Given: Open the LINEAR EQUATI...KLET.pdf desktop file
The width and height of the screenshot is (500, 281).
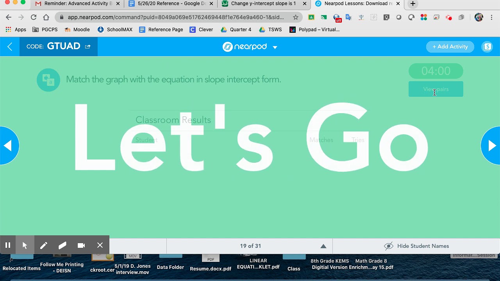Looking at the screenshot, I should (x=258, y=262).
